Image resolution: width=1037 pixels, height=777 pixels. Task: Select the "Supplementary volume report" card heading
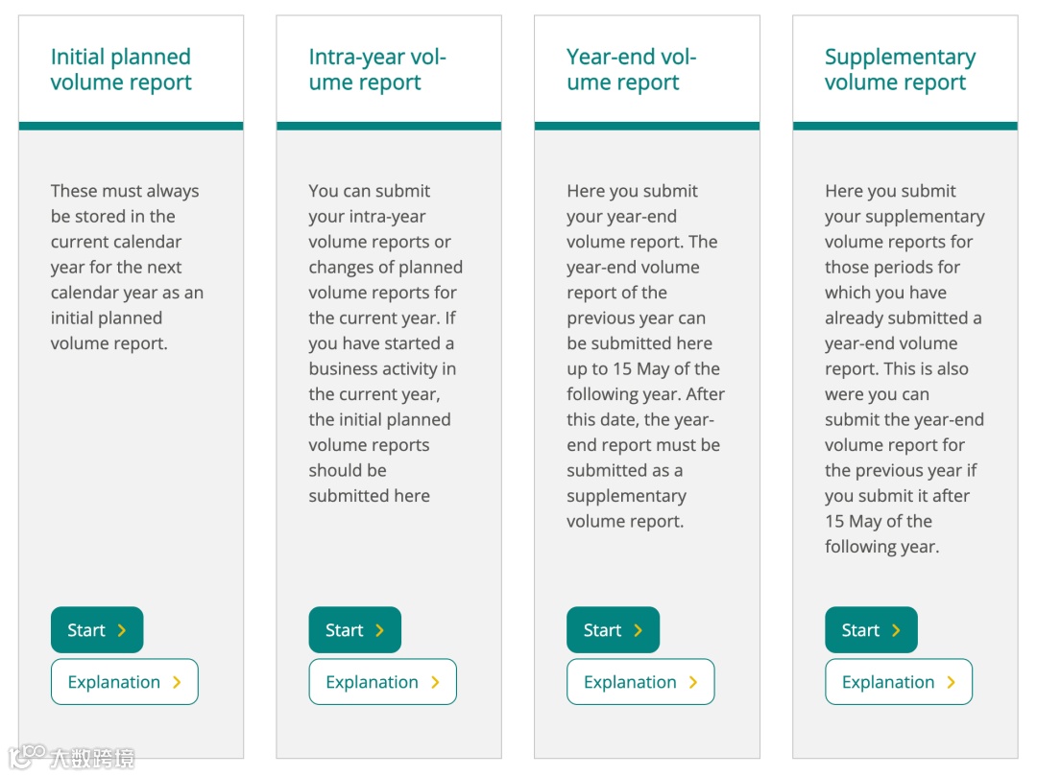[900, 70]
